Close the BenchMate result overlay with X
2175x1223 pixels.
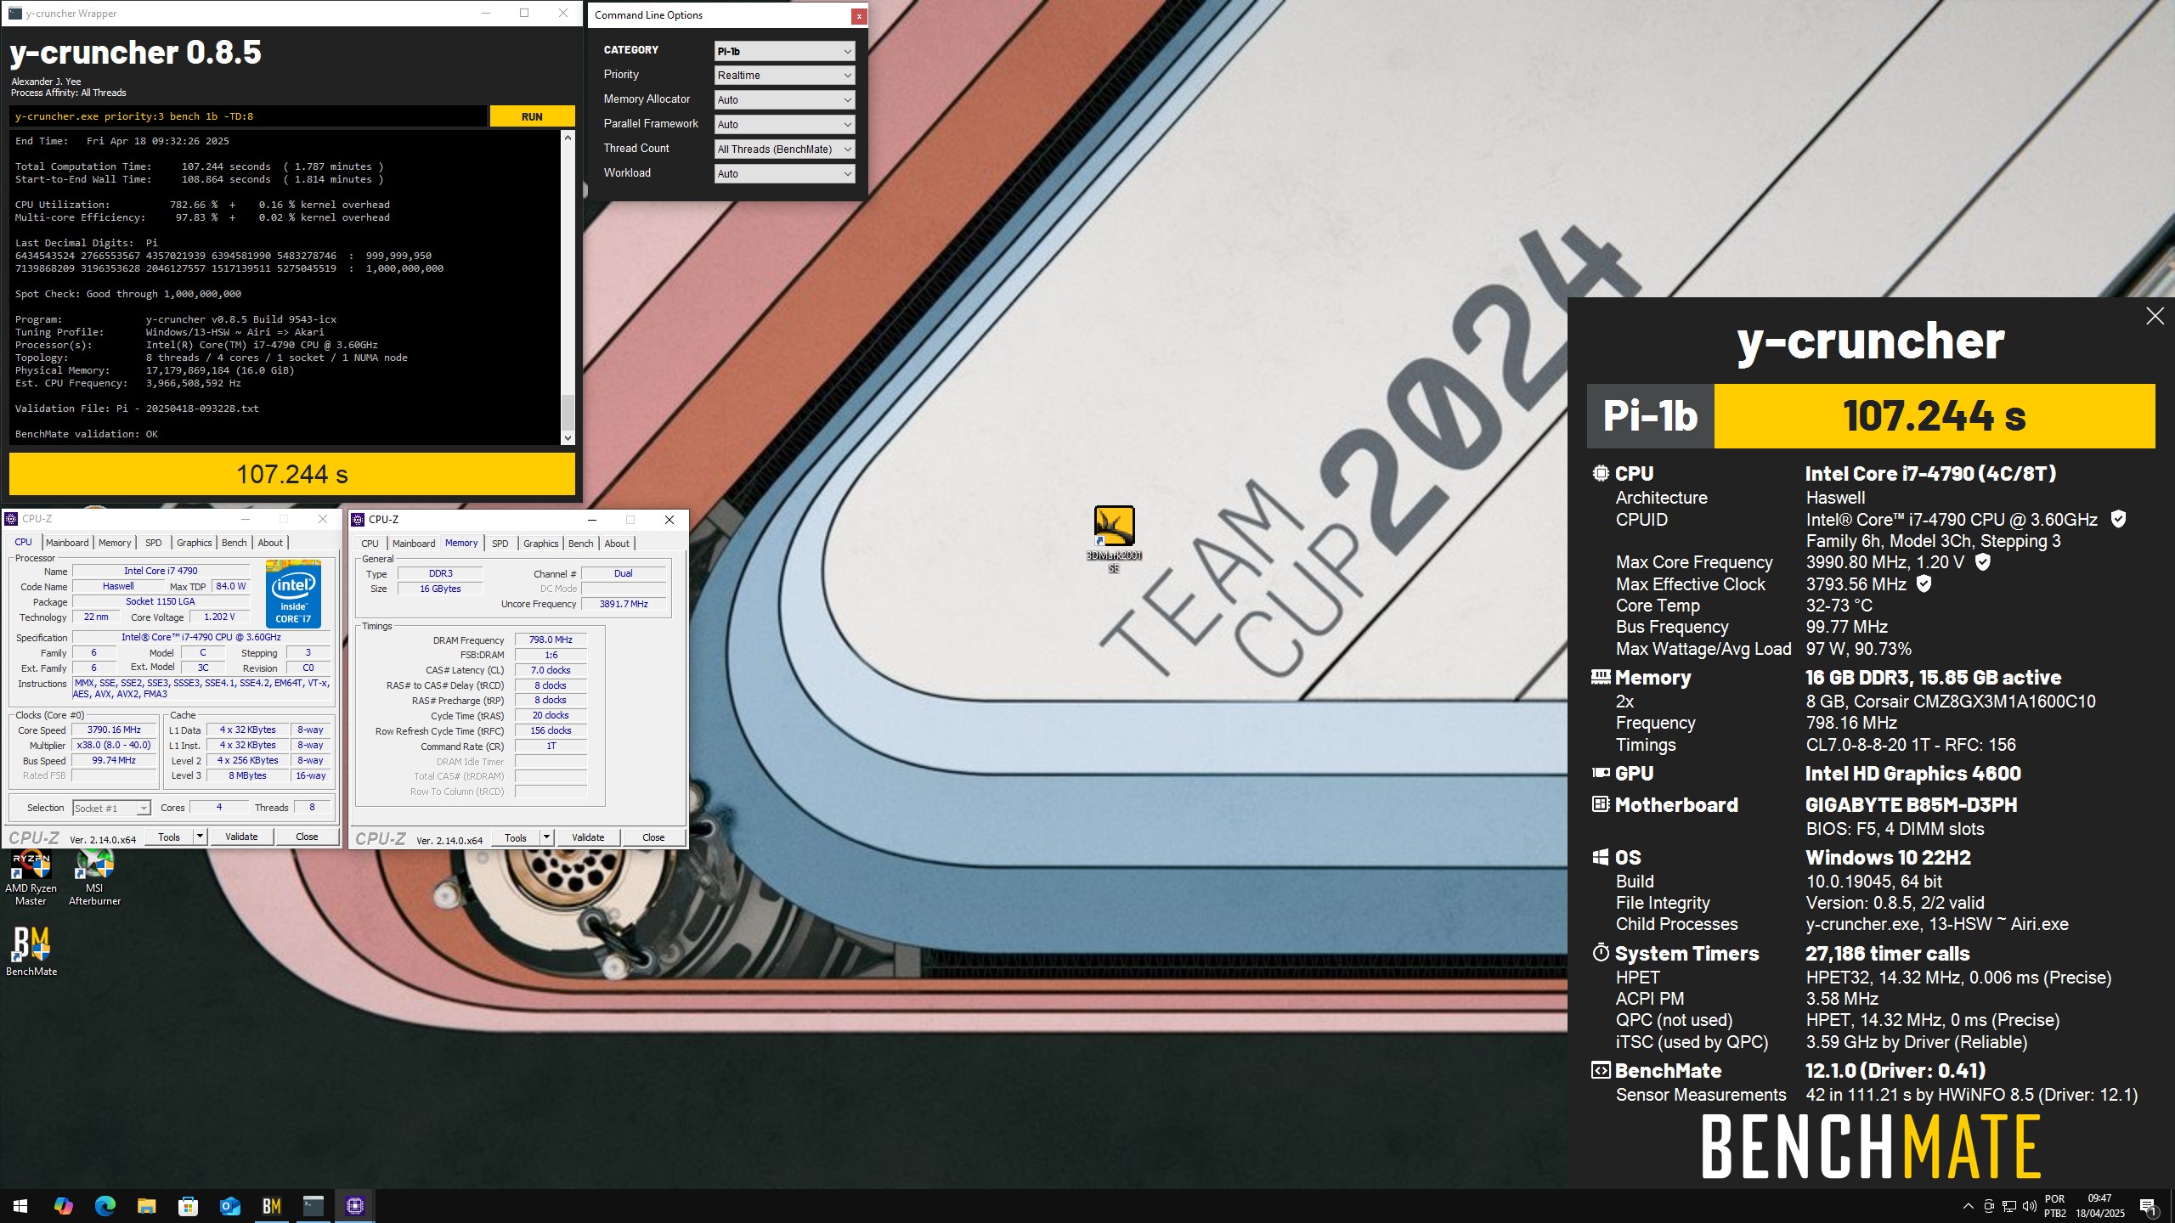point(2155,316)
